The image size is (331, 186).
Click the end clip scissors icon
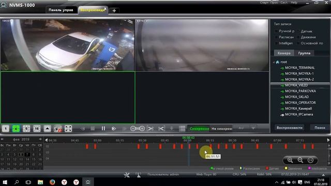[x=161, y=129]
